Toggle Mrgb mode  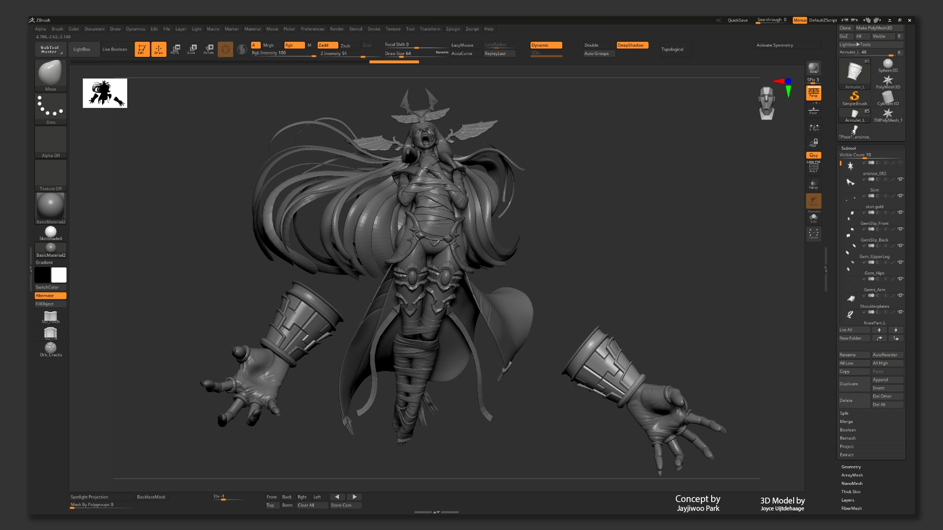pyautogui.click(x=269, y=45)
